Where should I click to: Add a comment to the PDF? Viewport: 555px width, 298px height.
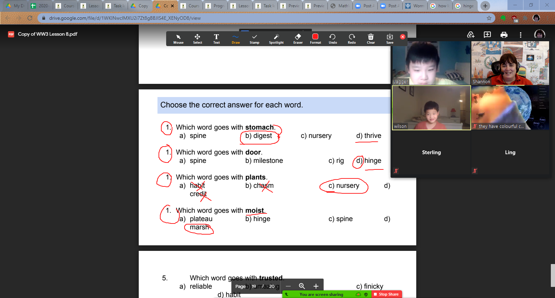click(x=487, y=34)
